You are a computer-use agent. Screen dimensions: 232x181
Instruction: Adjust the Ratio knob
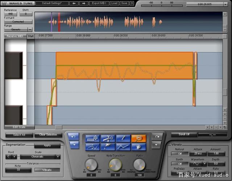(139, 164)
